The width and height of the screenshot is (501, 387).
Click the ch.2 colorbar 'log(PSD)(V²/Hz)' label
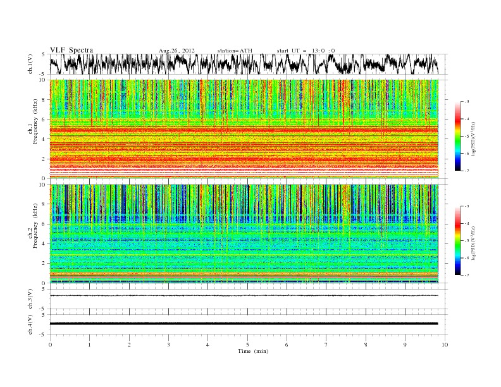pos(473,242)
